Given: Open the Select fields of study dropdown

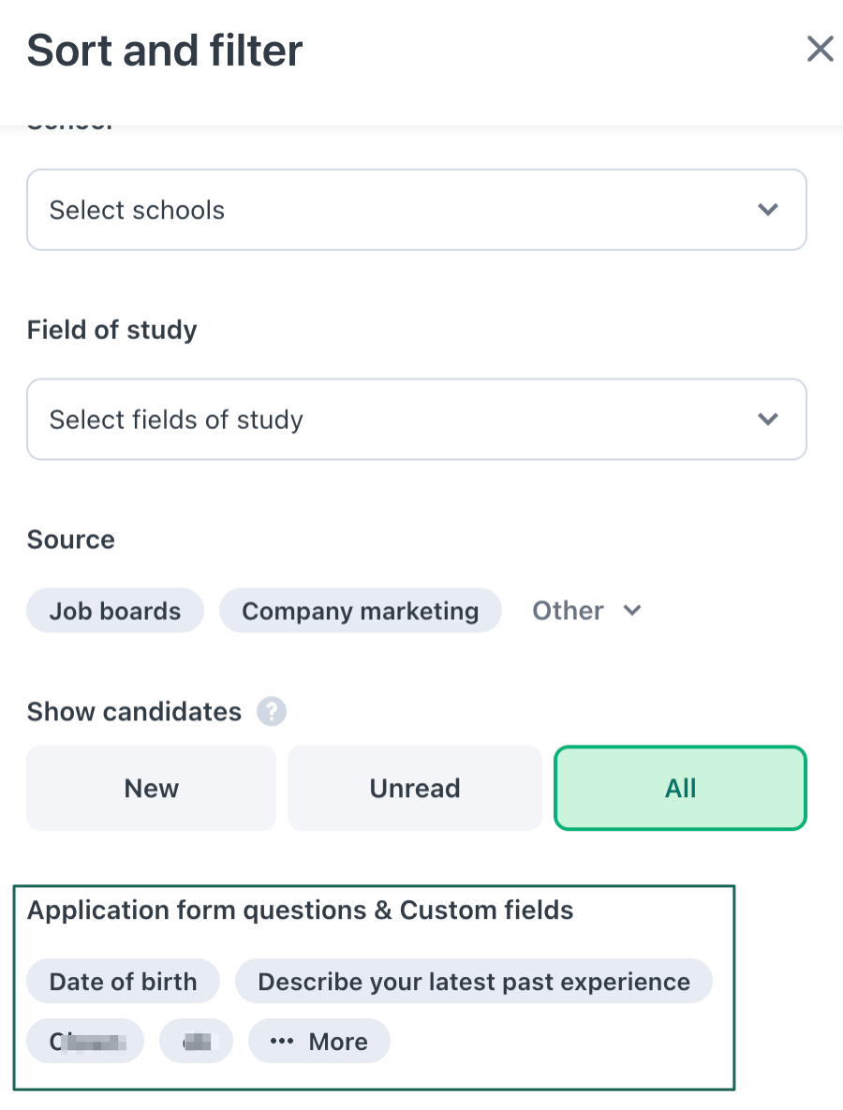Looking at the screenshot, I should [x=416, y=420].
